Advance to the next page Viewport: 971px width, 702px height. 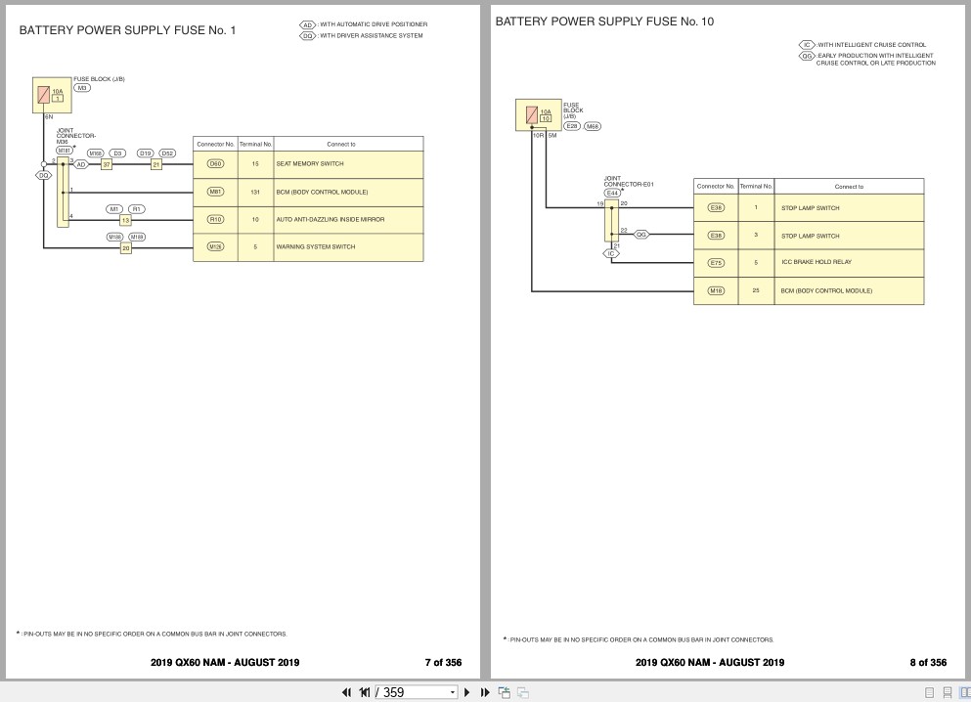467,692
